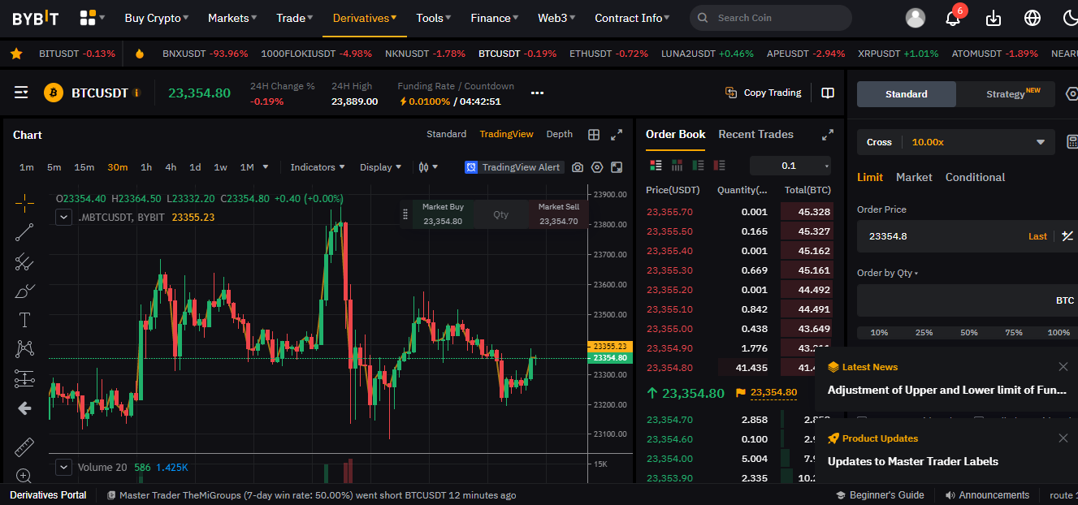Open the Beginner's Guide link
Image resolution: width=1078 pixels, height=505 pixels.
coord(880,495)
